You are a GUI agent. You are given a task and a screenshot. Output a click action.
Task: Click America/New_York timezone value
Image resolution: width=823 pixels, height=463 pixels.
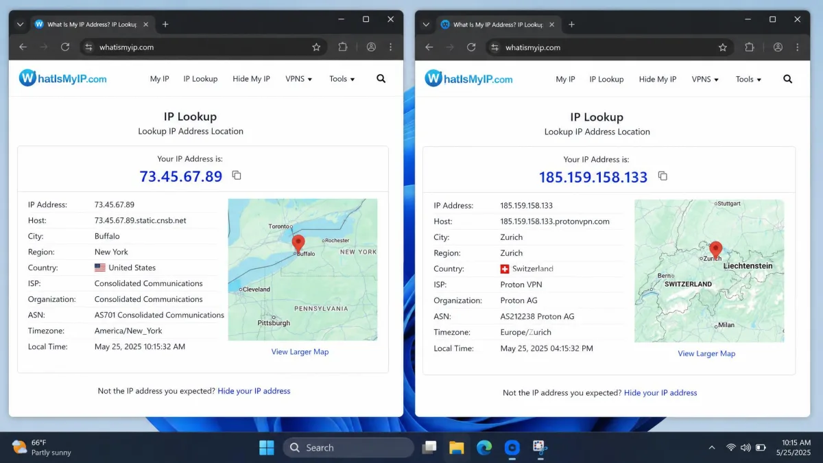pos(128,331)
